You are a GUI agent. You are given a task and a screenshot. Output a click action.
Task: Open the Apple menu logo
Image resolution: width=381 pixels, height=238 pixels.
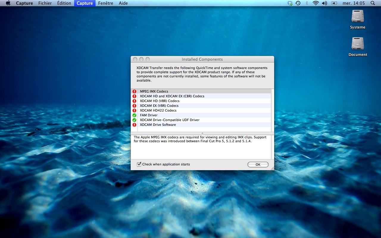(x=8, y=3)
